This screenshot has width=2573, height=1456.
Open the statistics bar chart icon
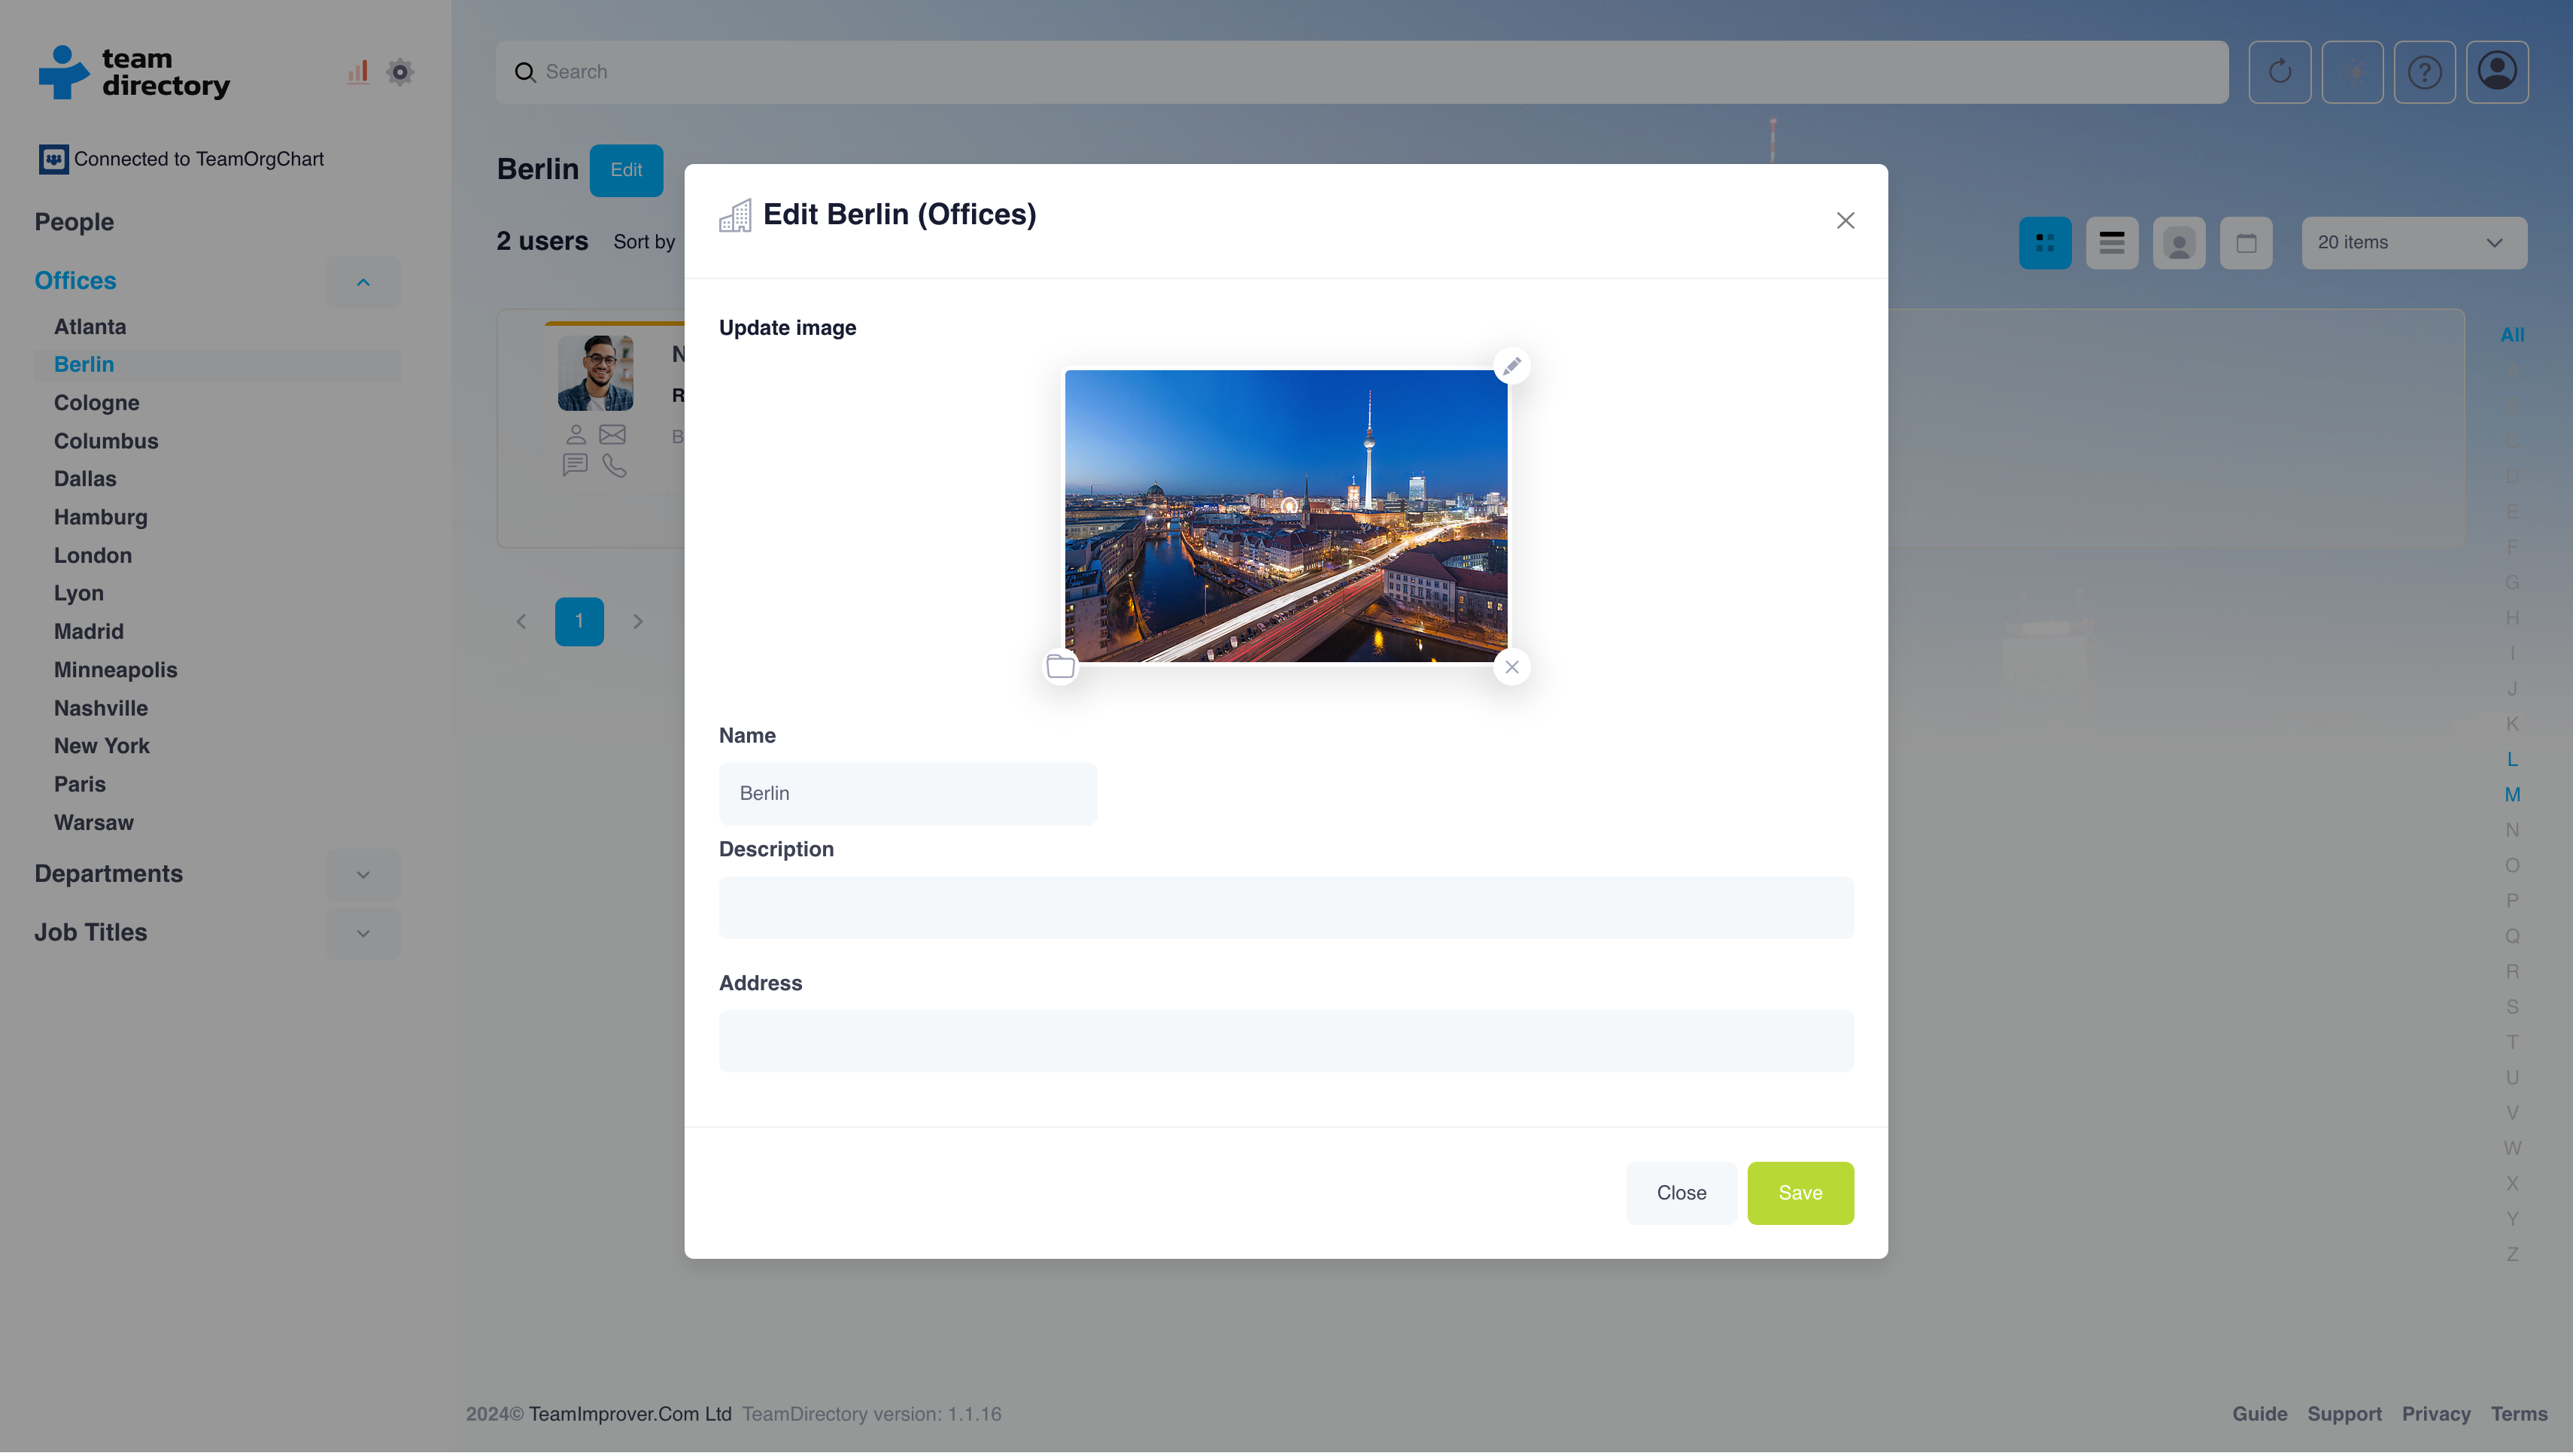tap(358, 72)
